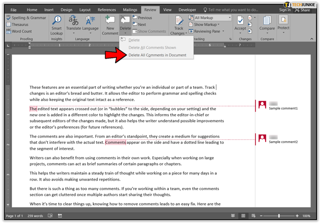
Task: Toggle the Reviewing Pane
Action: click(x=205, y=31)
